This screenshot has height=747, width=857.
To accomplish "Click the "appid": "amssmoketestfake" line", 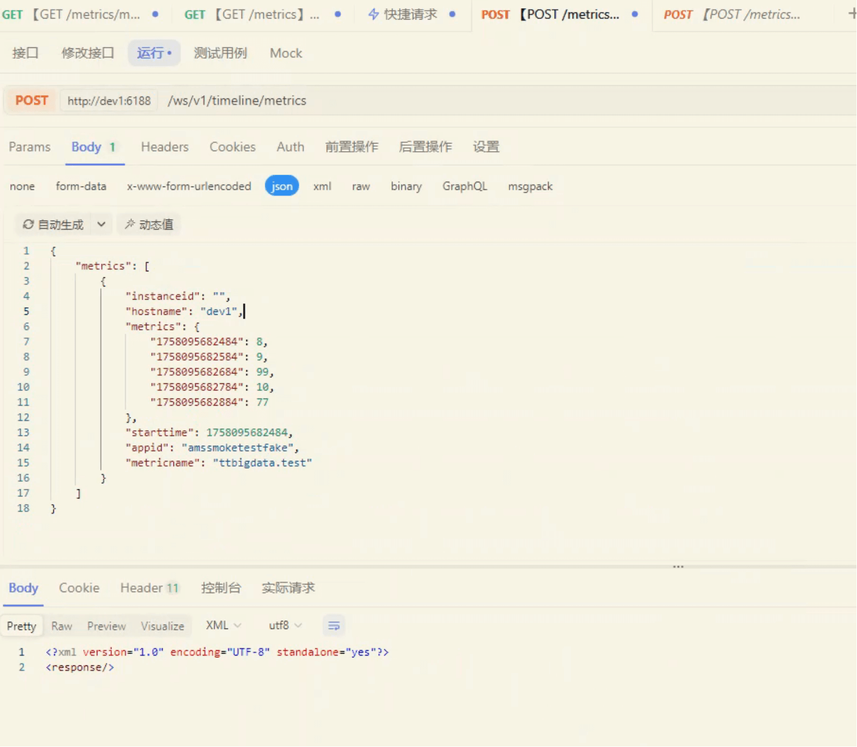I will point(212,448).
